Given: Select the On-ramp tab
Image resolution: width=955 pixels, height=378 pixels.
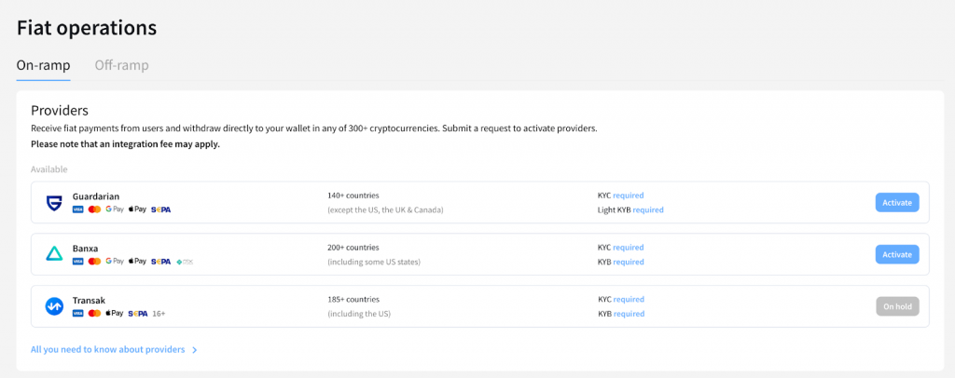Looking at the screenshot, I should (43, 65).
